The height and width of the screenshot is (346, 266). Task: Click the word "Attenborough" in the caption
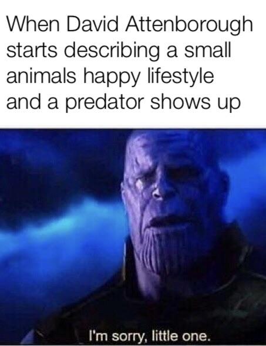[x=189, y=25]
